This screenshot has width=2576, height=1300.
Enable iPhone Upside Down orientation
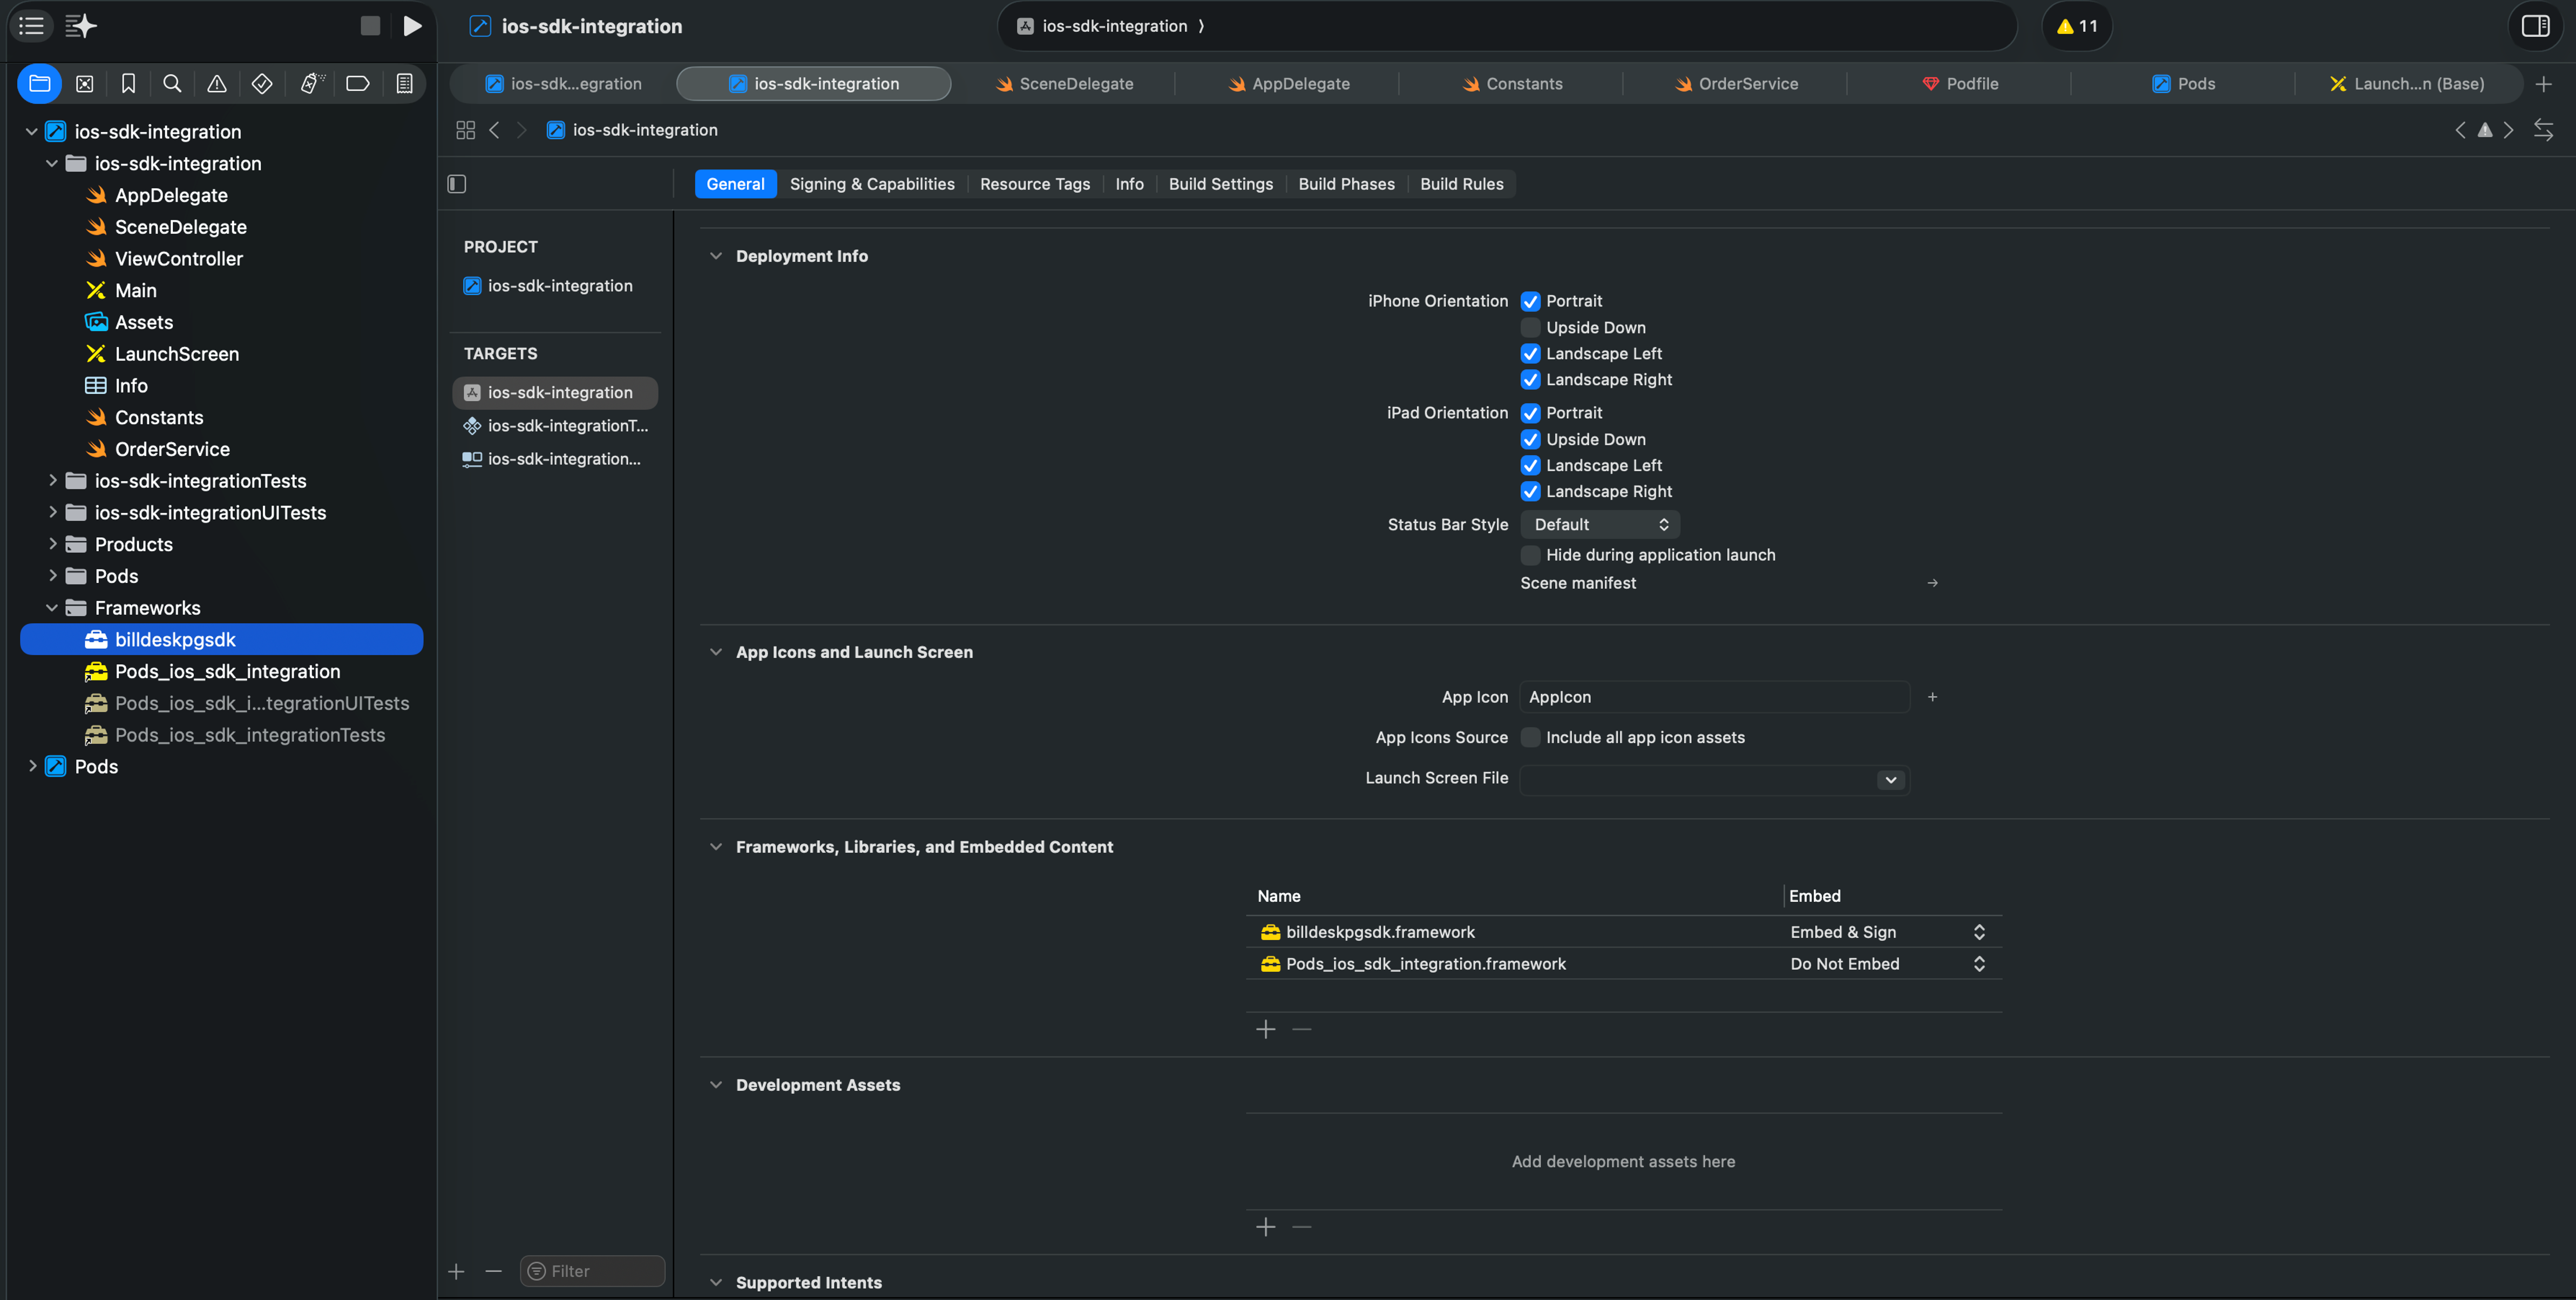coord(1530,327)
